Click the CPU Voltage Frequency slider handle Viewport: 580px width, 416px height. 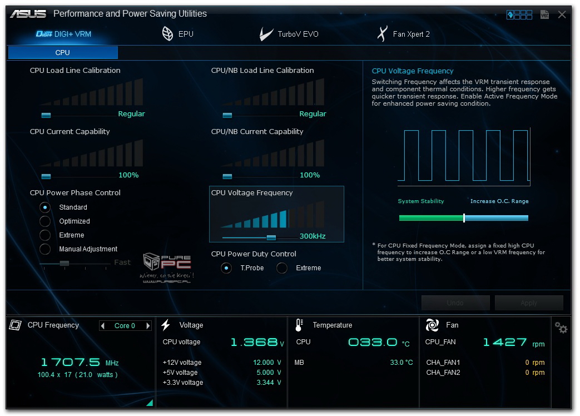click(271, 237)
